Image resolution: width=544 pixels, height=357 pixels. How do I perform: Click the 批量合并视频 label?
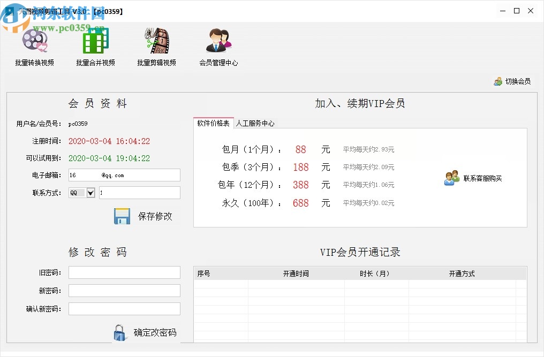pyautogui.click(x=96, y=63)
